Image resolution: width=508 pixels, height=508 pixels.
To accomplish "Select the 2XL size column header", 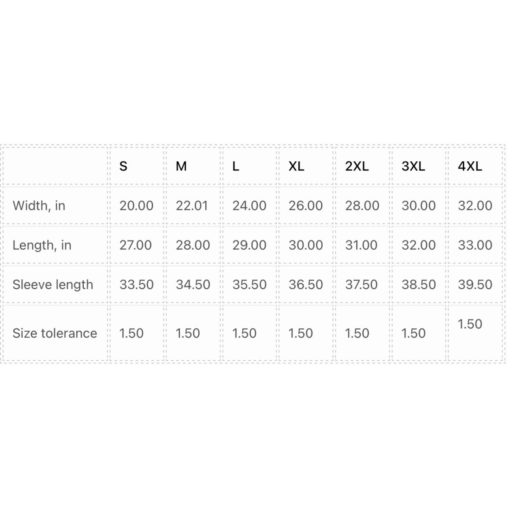I will click(x=357, y=166).
